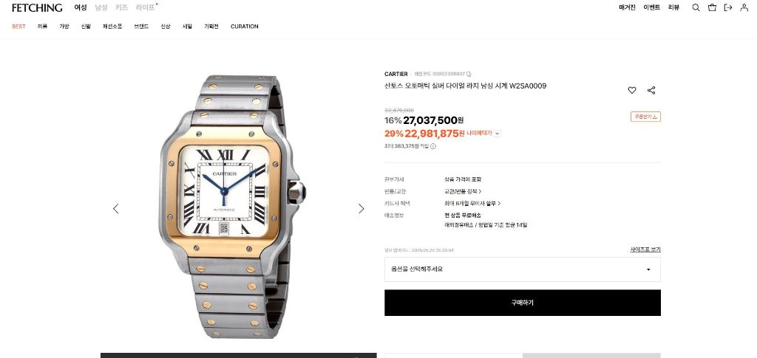
Task: Show previous product image arrow
Action: [116, 209]
